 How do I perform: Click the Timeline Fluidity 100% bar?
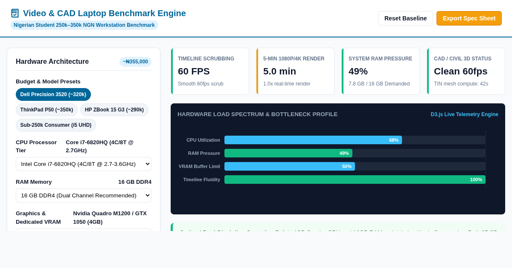pos(355,180)
